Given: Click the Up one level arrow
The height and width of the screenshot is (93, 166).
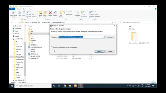Looking at the screenshot, I should (x=19, y=22).
